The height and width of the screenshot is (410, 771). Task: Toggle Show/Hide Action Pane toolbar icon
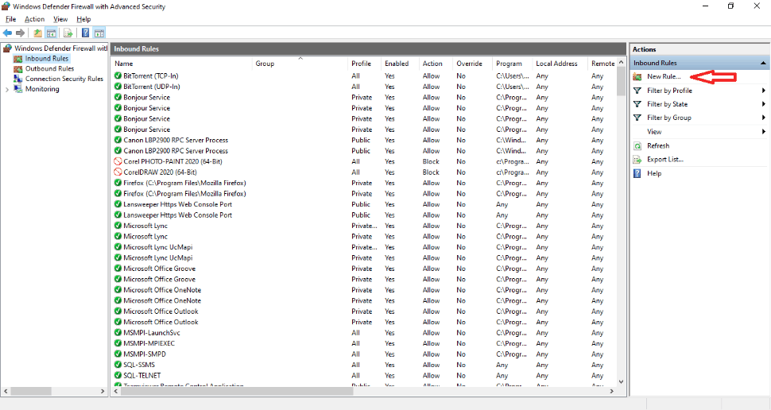(x=99, y=33)
